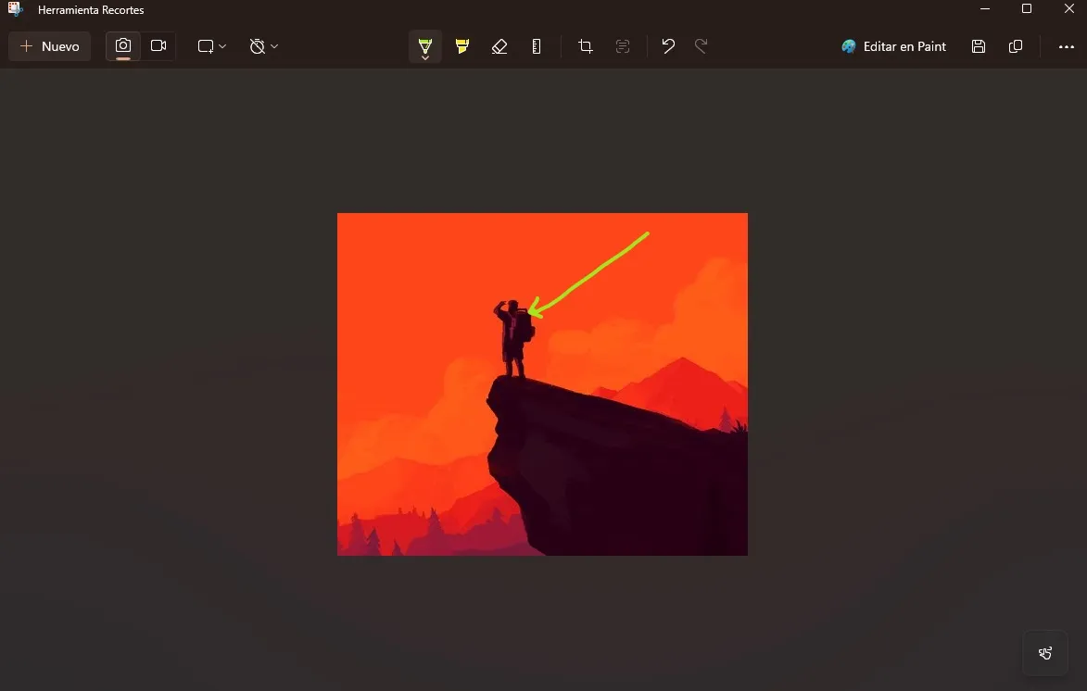Start a new snip with Nuevo
Screen dimensions: 1087x691
(49, 45)
